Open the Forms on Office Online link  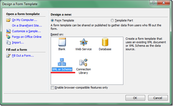pyautogui.click(x=27, y=37)
